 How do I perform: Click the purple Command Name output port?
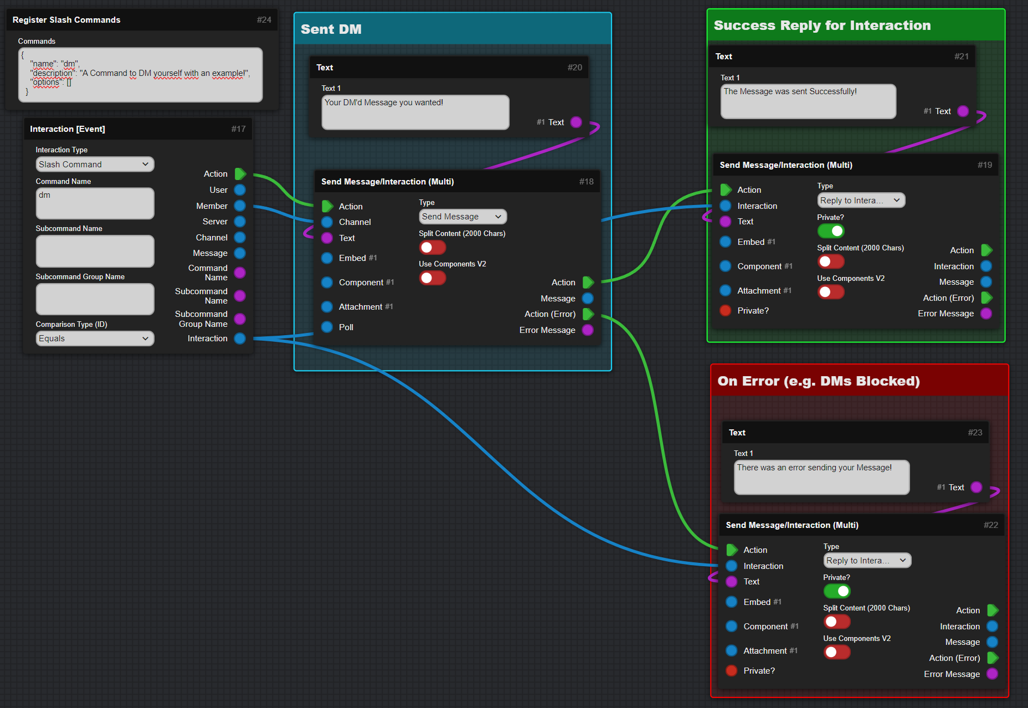click(240, 273)
